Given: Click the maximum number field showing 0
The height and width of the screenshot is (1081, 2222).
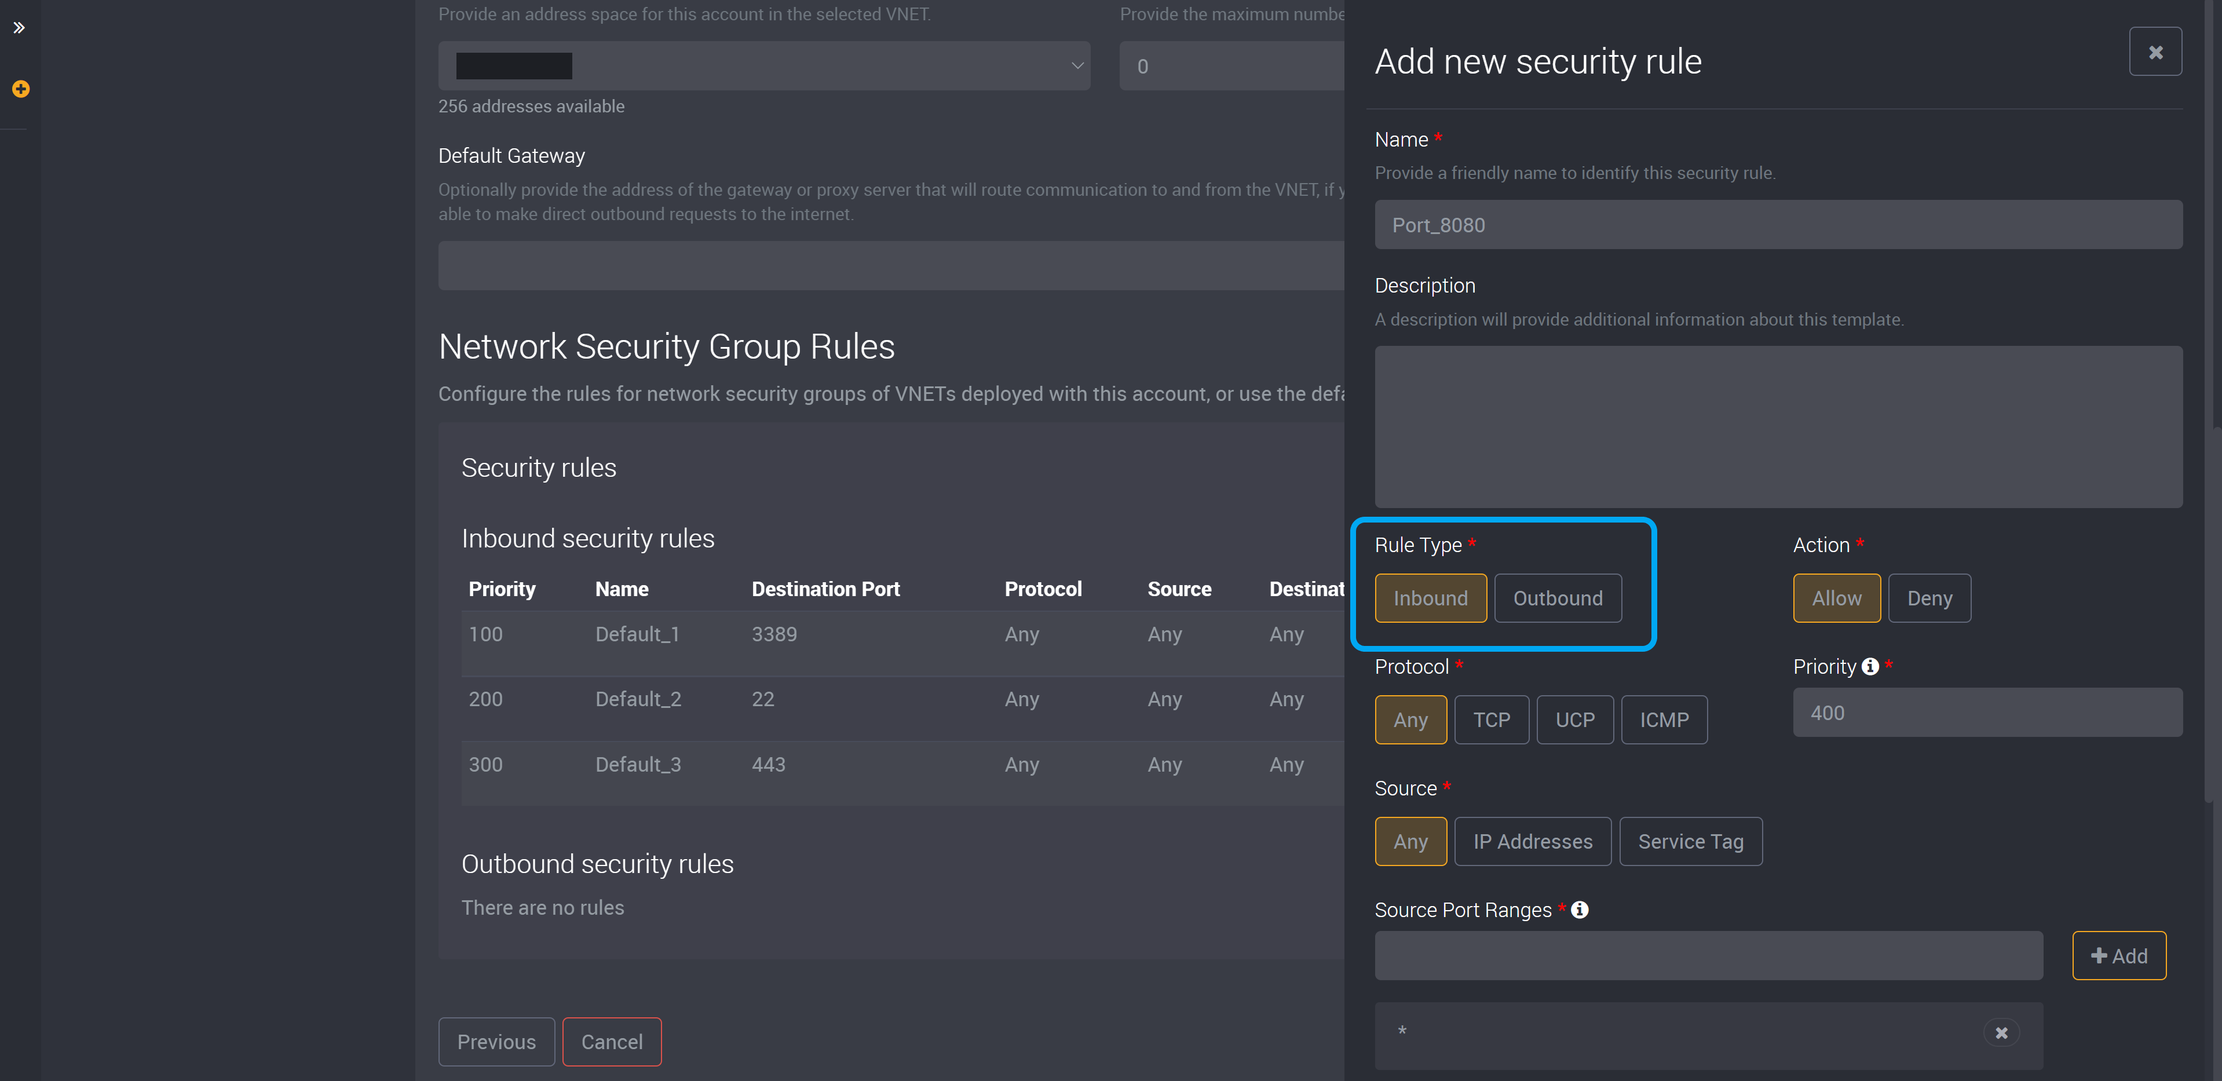Looking at the screenshot, I should point(1231,65).
